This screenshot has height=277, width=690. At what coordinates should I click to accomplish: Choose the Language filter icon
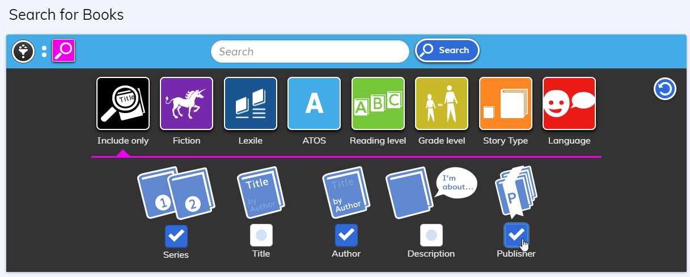click(x=569, y=103)
